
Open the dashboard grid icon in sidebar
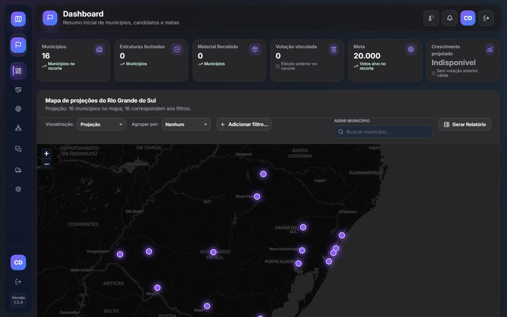pos(18,71)
